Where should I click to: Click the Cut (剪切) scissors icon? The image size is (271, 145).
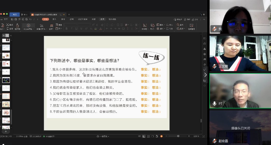[x=8, y=25]
